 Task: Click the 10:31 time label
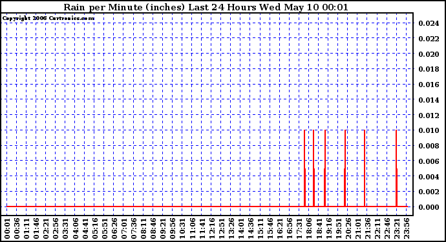point(182,228)
